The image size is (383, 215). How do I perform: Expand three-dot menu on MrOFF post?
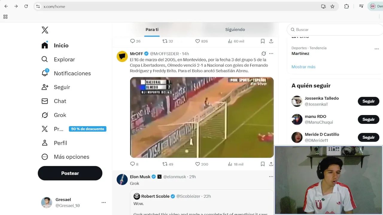pos(271,54)
